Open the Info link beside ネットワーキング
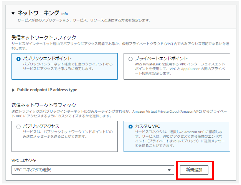241x185 pixels. click(x=64, y=14)
